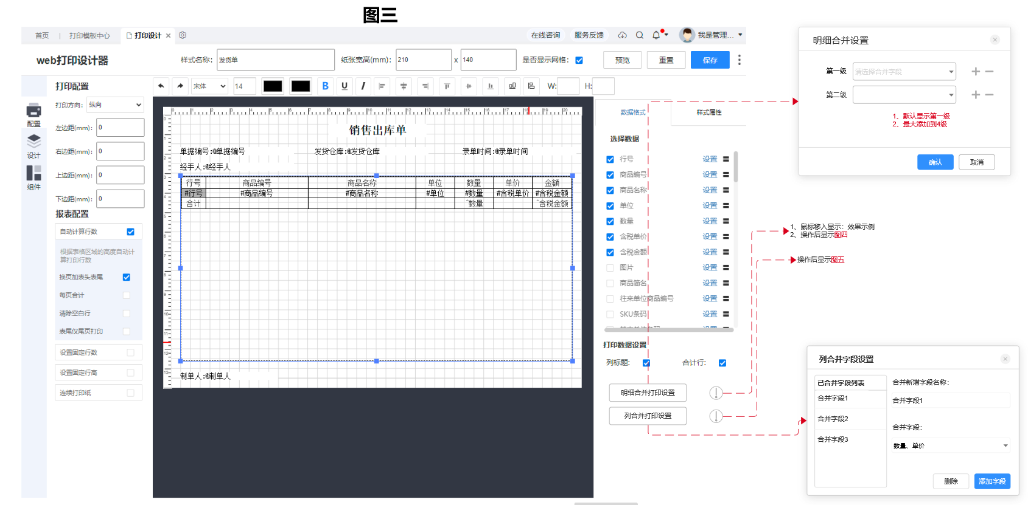
Task: Switch to 数据格式 tab
Action: click(633, 112)
